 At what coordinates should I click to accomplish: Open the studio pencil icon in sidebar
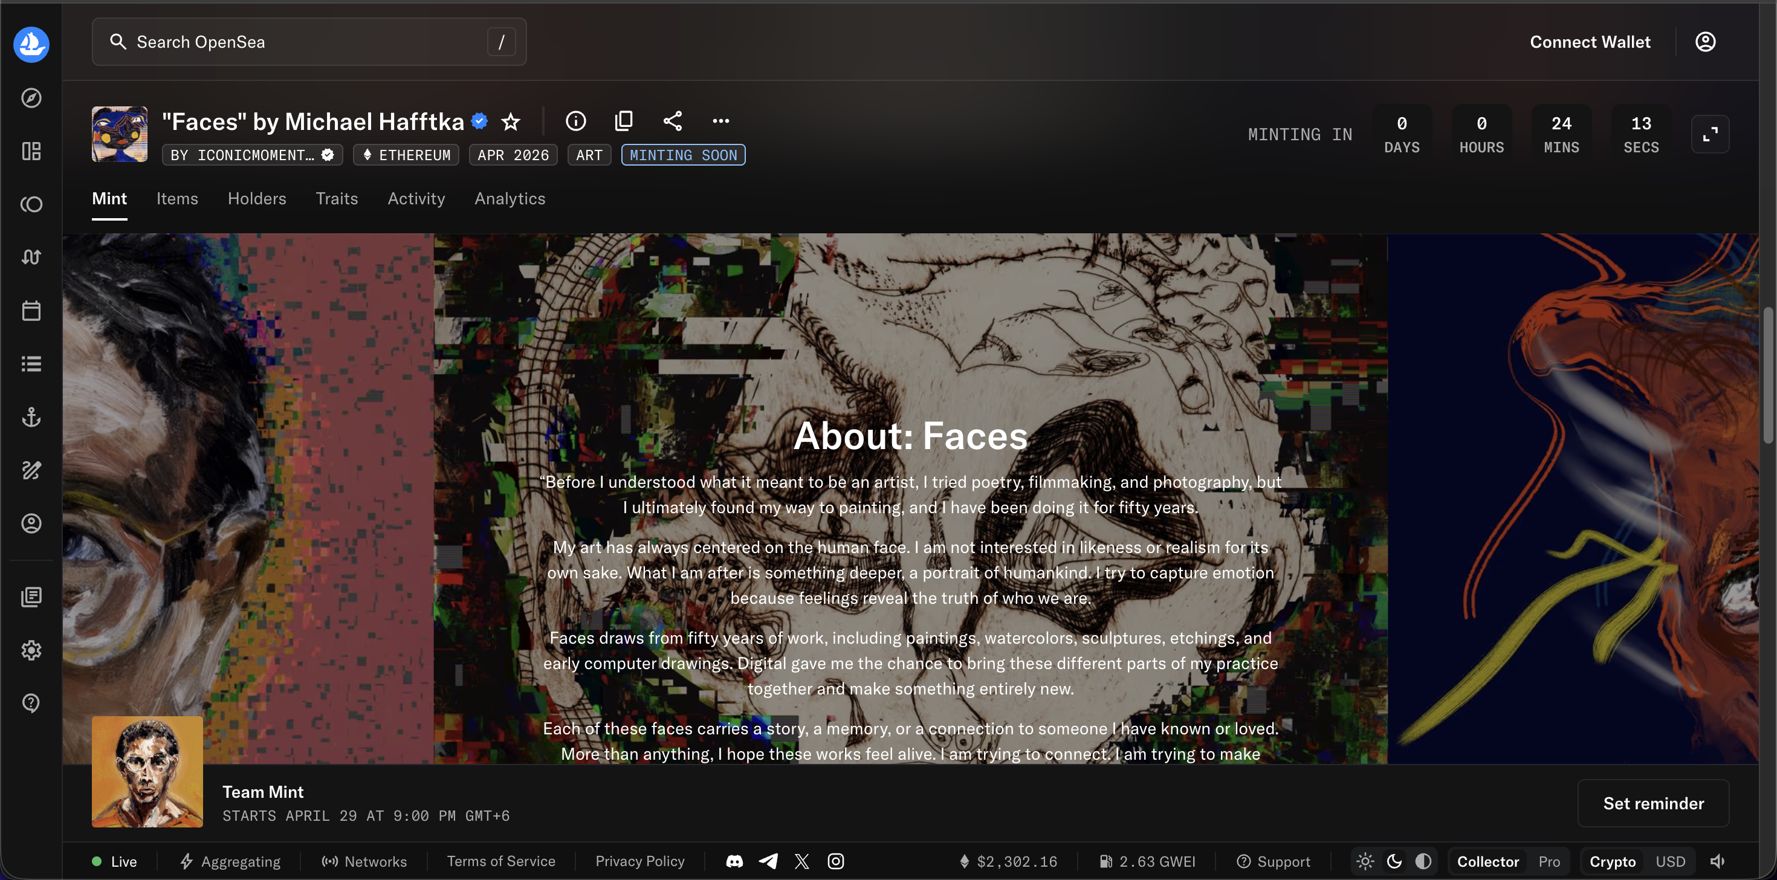pyautogui.click(x=31, y=470)
